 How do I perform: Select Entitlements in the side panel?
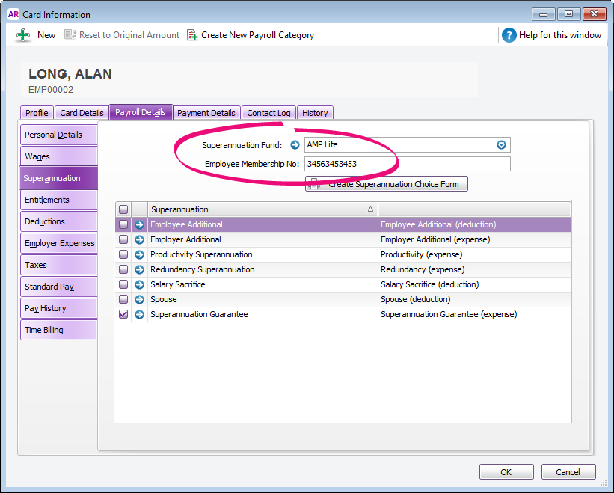pos(58,200)
